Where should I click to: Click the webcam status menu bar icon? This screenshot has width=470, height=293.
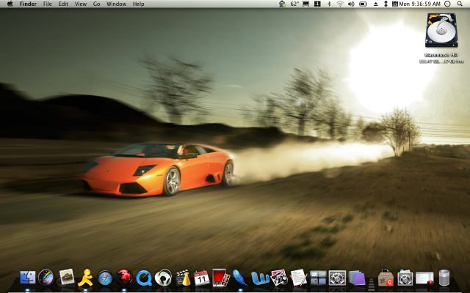pyautogui.click(x=282, y=4)
